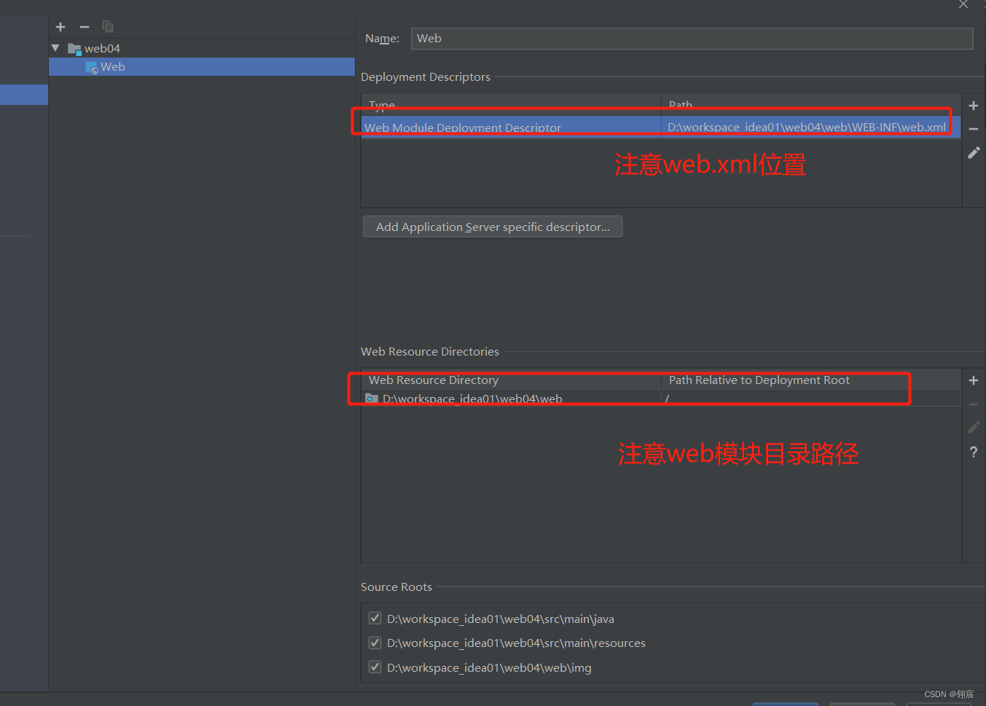Click Add Application Server specific descriptor button

pyautogui.click(x=493, y=227)
